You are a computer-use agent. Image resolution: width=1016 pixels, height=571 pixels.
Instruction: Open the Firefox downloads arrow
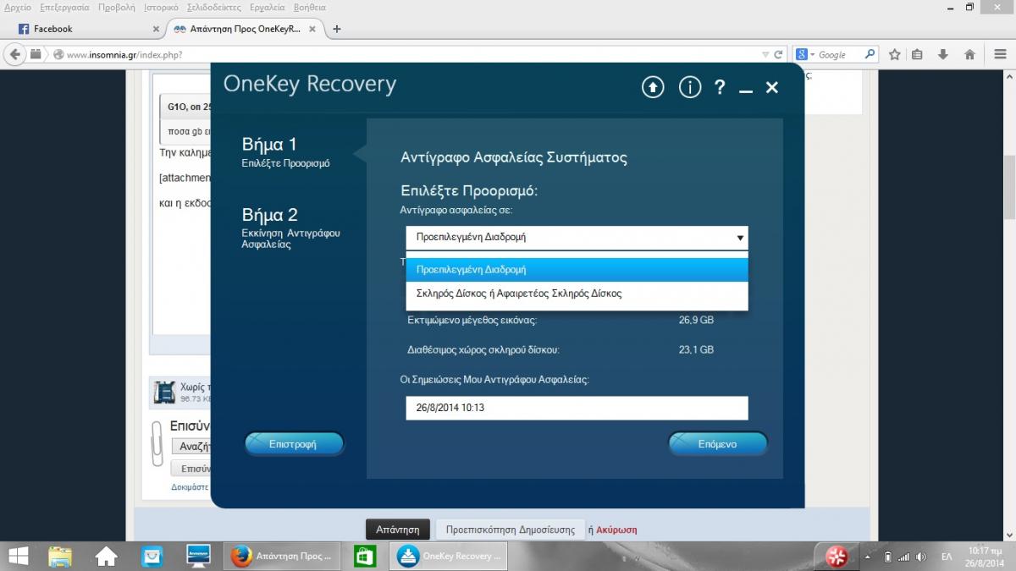(x=943, y=54)
